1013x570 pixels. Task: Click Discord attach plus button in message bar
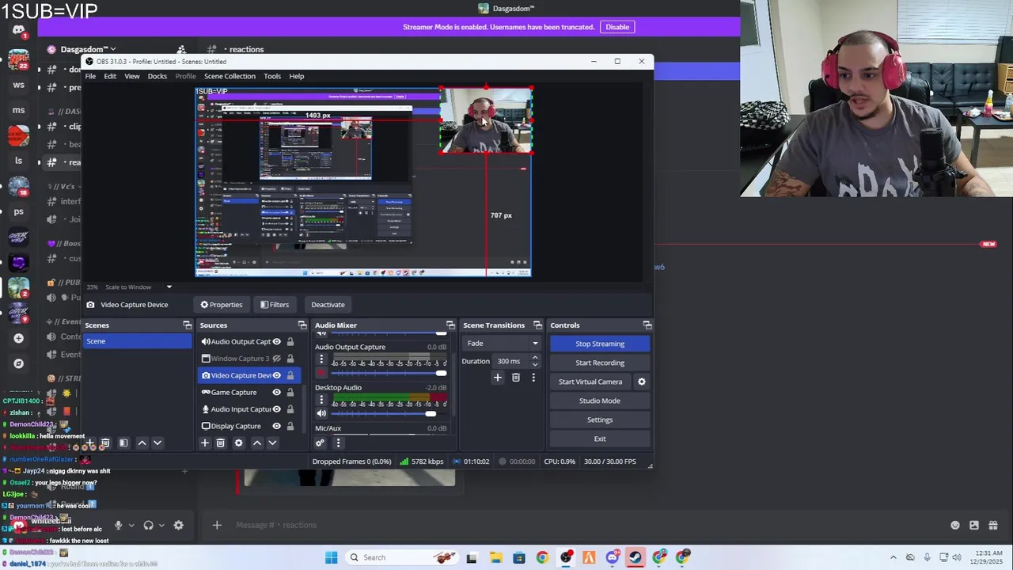point(217,525)
